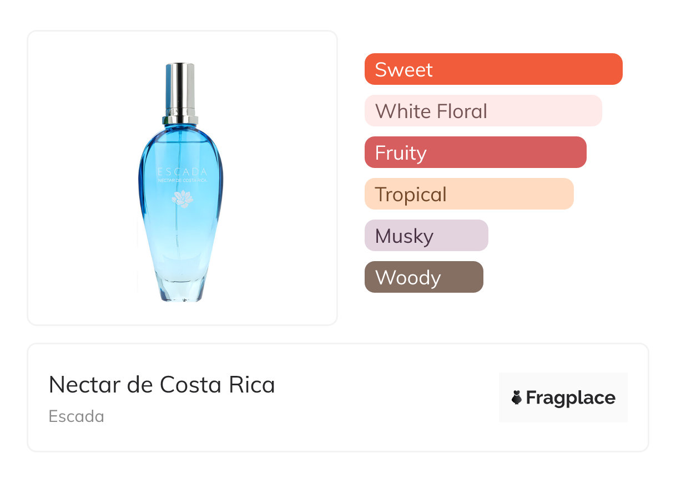The image size is (676, 479).
Task: Open the Nectar de Costa Rica title
Action: pos(162,385)
